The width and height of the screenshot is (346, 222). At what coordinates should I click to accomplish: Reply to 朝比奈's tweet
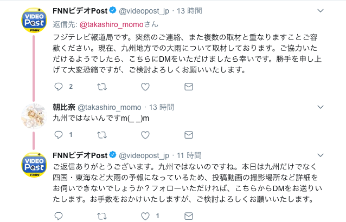point(60,134)
